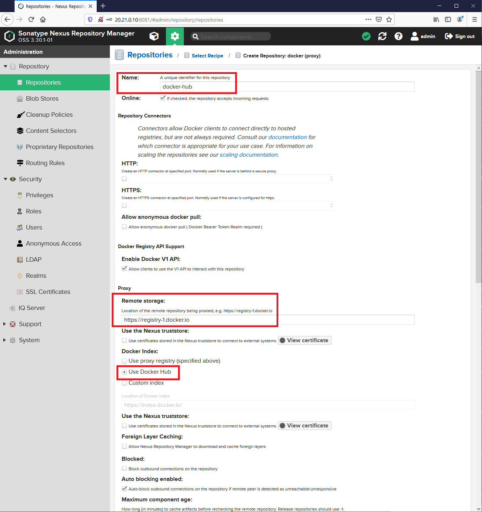This screenshot has width=482, height=512.
Task: Check Nexus truststore under Remote storage
Action: click(125, 340)
